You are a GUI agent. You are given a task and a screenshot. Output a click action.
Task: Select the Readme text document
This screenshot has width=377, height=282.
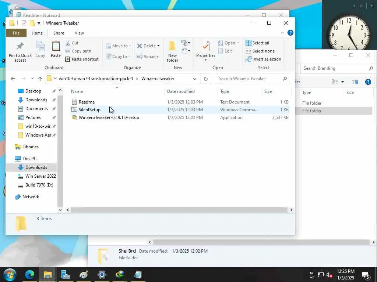pyautogui.click(x=180, y=102)
